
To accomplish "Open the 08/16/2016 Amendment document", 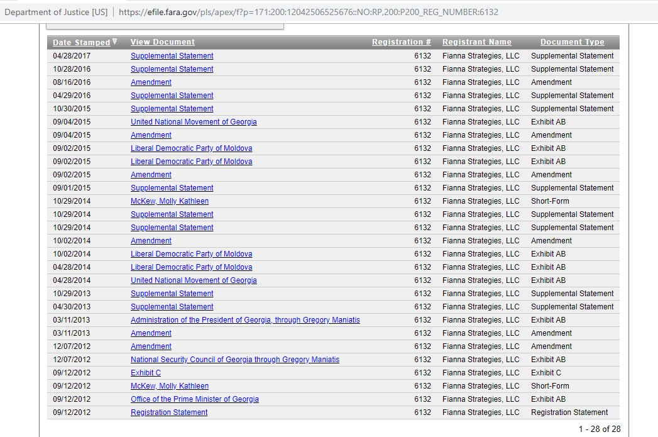I will [x=151, y=82].
